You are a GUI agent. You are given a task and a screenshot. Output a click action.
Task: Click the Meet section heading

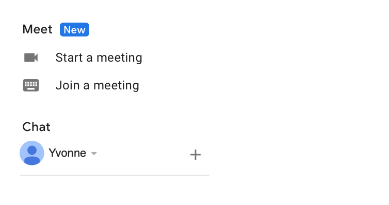[x=38, y=29]
